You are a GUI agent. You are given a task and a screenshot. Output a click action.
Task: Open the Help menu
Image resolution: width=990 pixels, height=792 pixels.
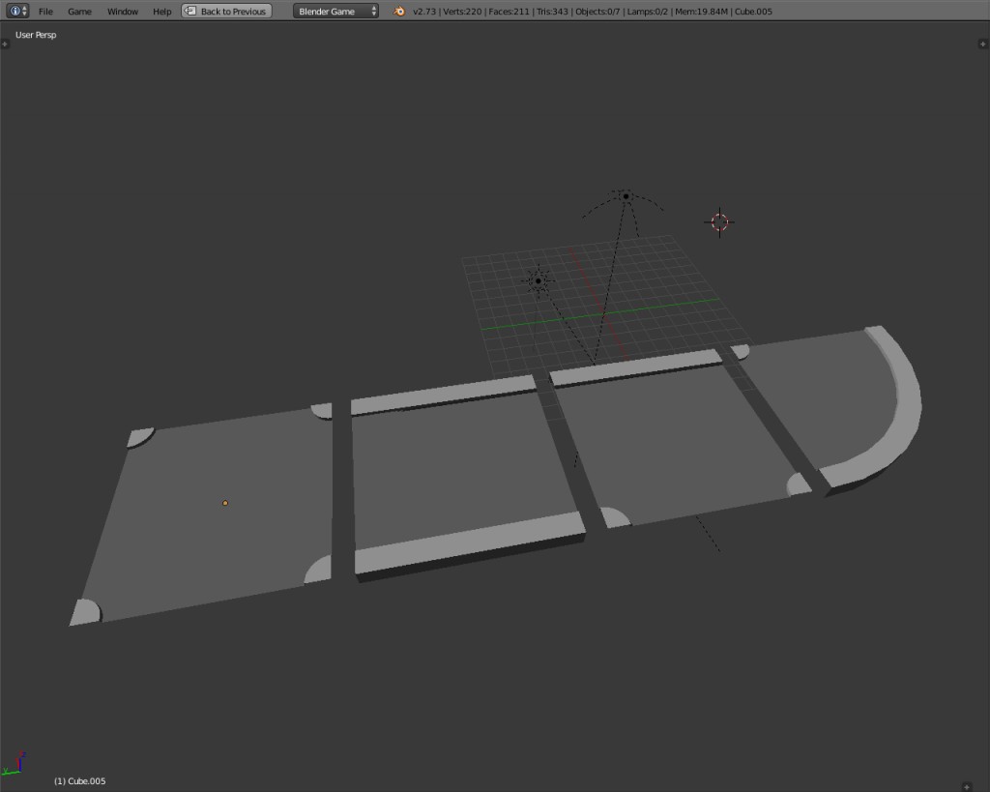(161, 12)
